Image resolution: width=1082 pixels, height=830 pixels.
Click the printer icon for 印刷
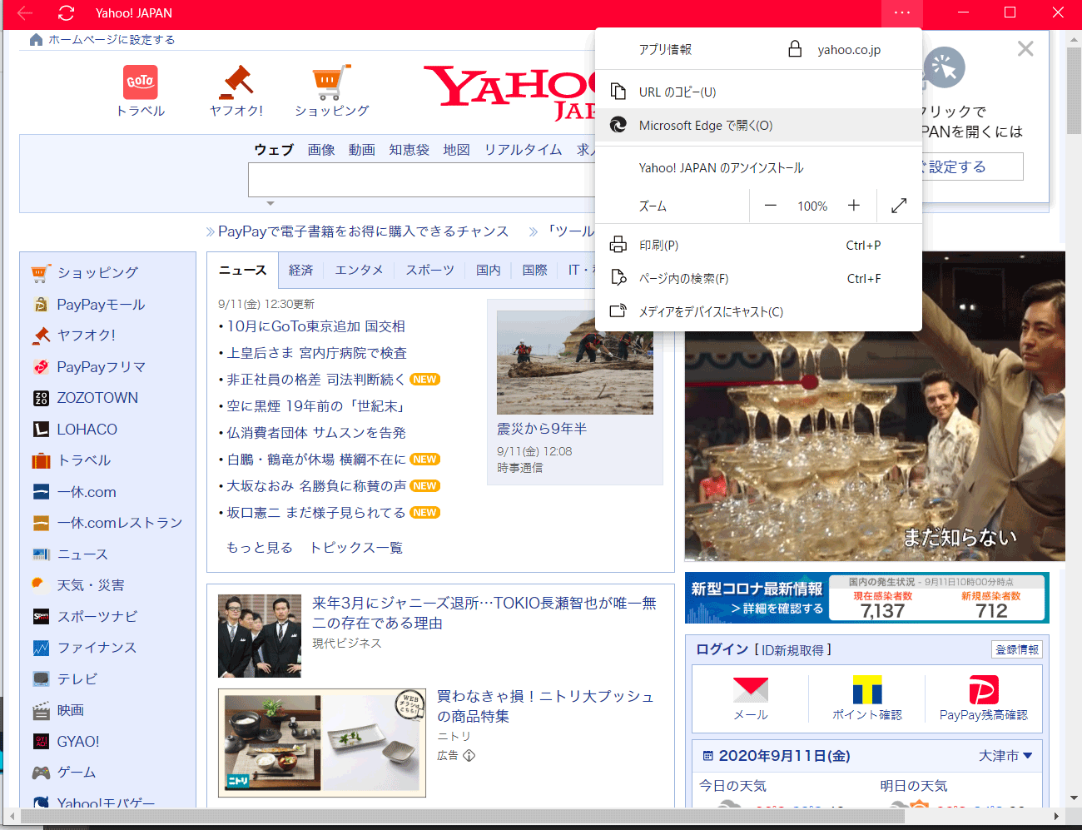coord(618,245)
